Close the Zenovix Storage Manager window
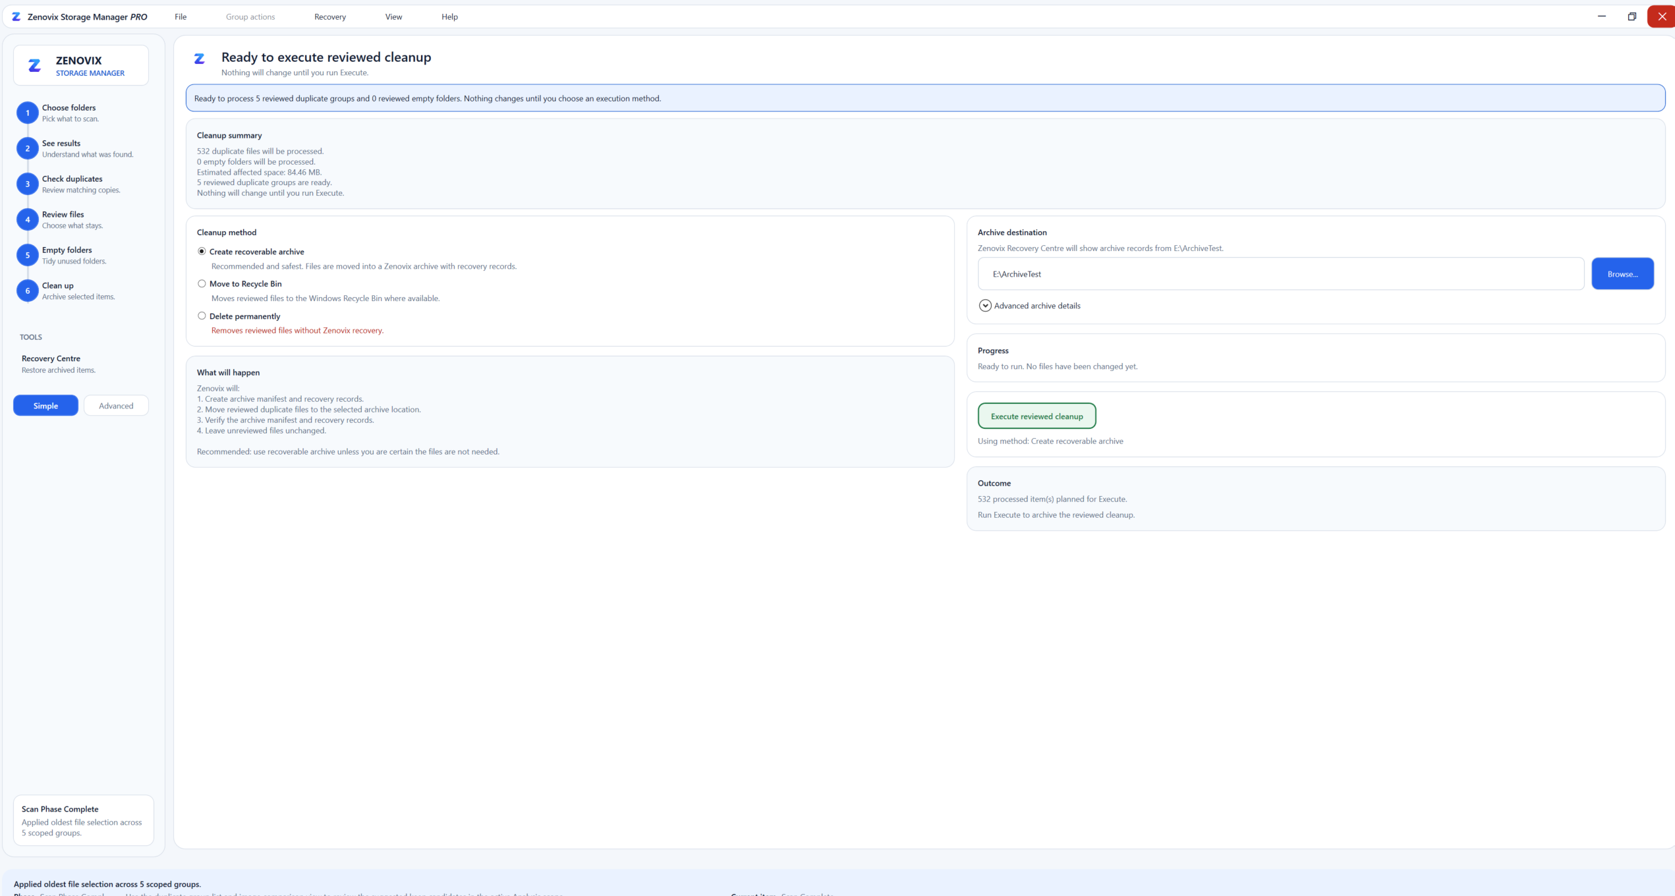 tap(1662, 16)
